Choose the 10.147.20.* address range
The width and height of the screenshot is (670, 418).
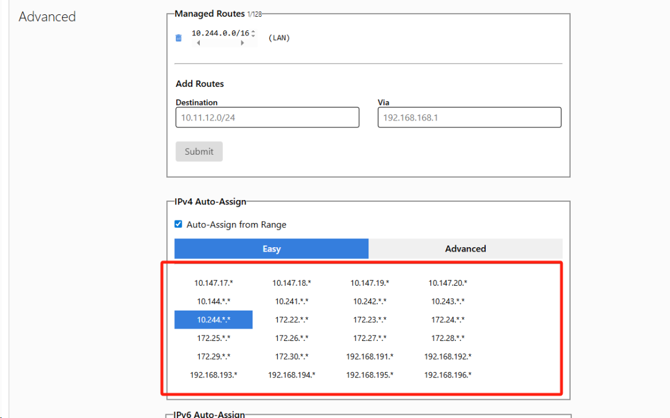pyautogui.click(x=447, y=283)
